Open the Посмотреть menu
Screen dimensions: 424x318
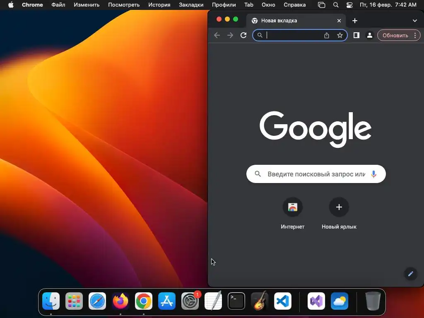click(124, 5)
